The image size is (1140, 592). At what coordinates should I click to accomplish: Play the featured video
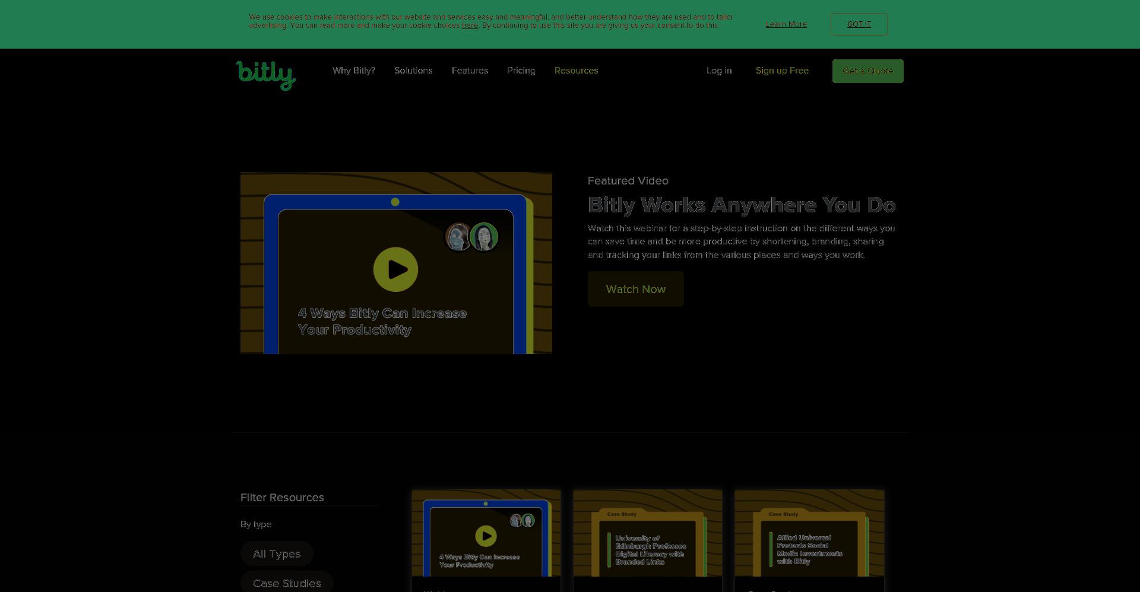pos(395,269)
